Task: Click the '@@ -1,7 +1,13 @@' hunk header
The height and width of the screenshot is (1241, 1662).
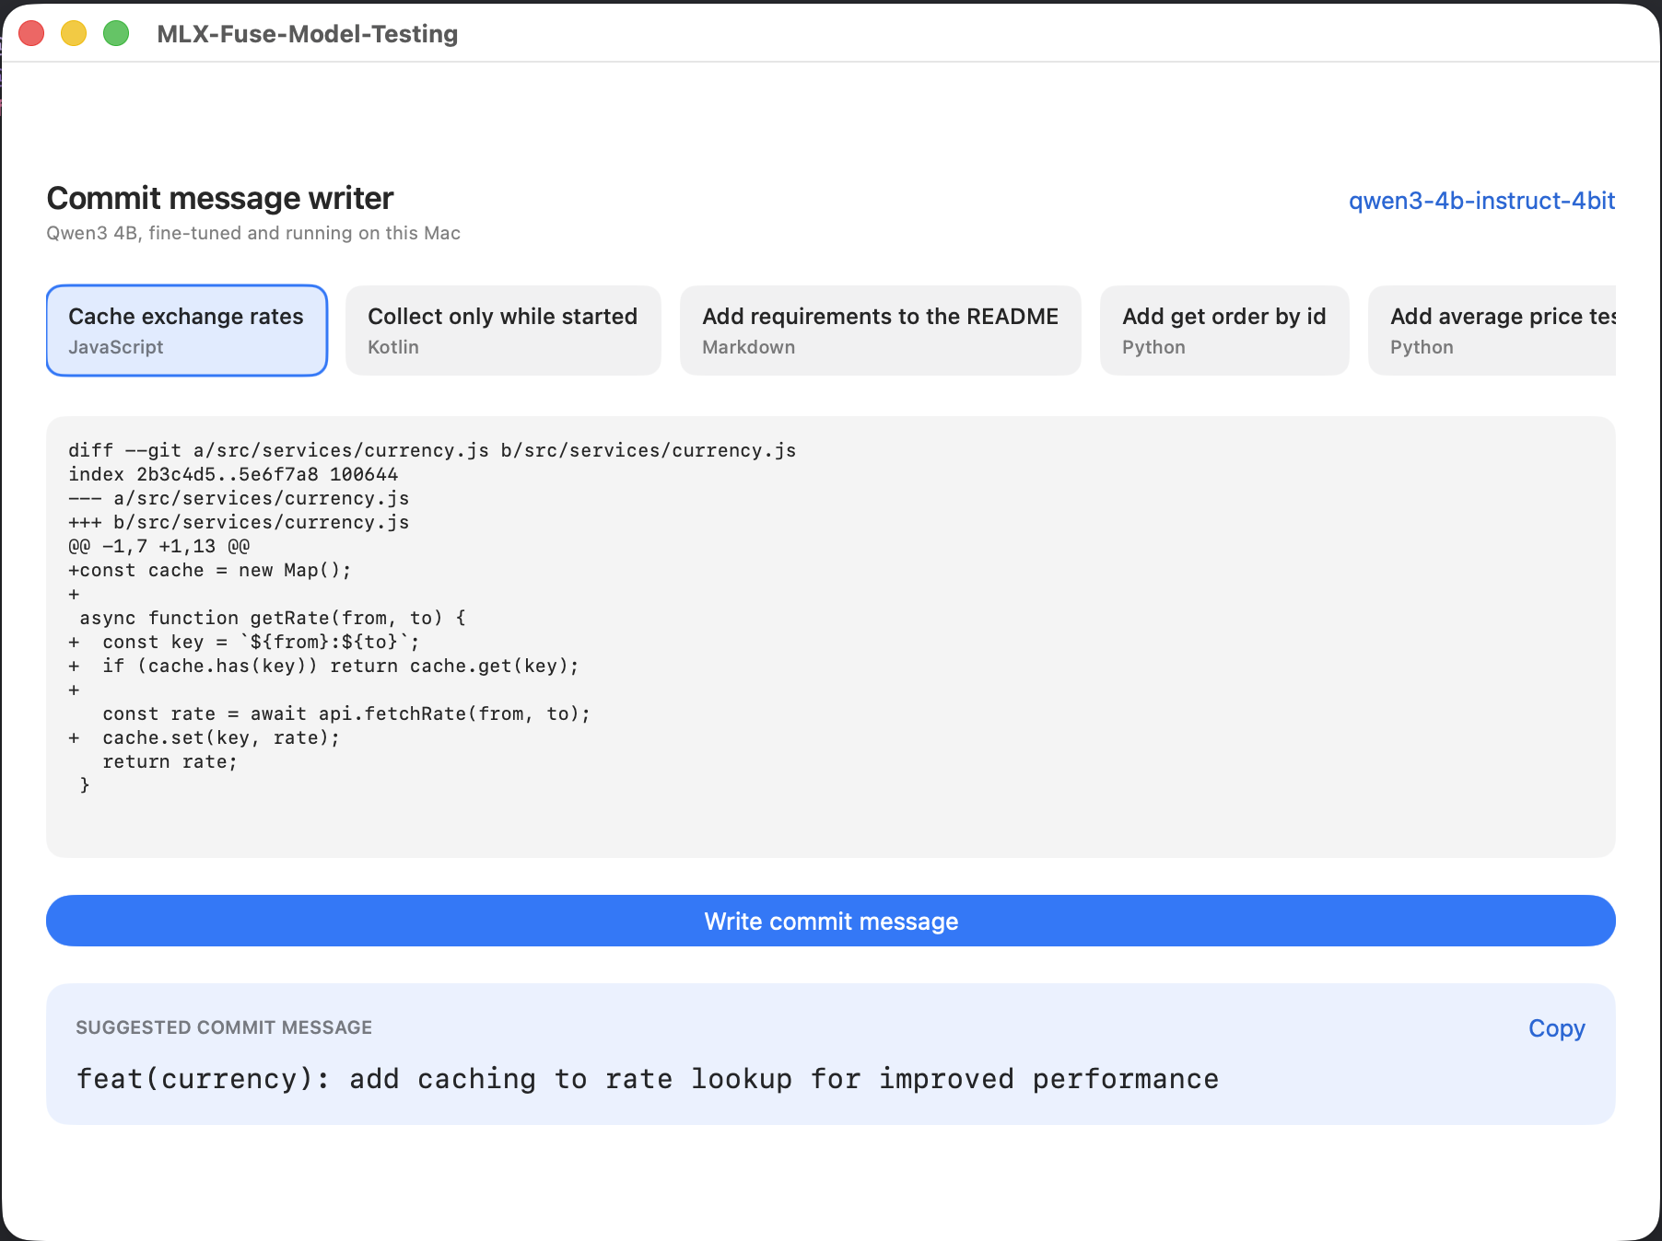Action: coord(159,546)
